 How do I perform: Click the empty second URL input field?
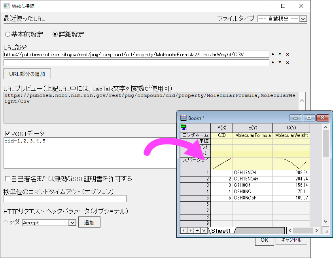tap(136, 63)
